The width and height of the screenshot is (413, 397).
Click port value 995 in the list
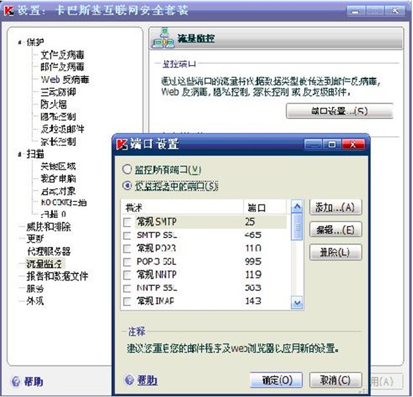pos(253,261)
